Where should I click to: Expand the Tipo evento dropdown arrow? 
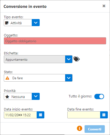[36, 23]
